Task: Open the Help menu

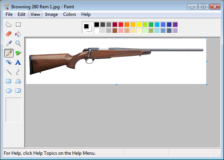Action: [x=86, y=14]
